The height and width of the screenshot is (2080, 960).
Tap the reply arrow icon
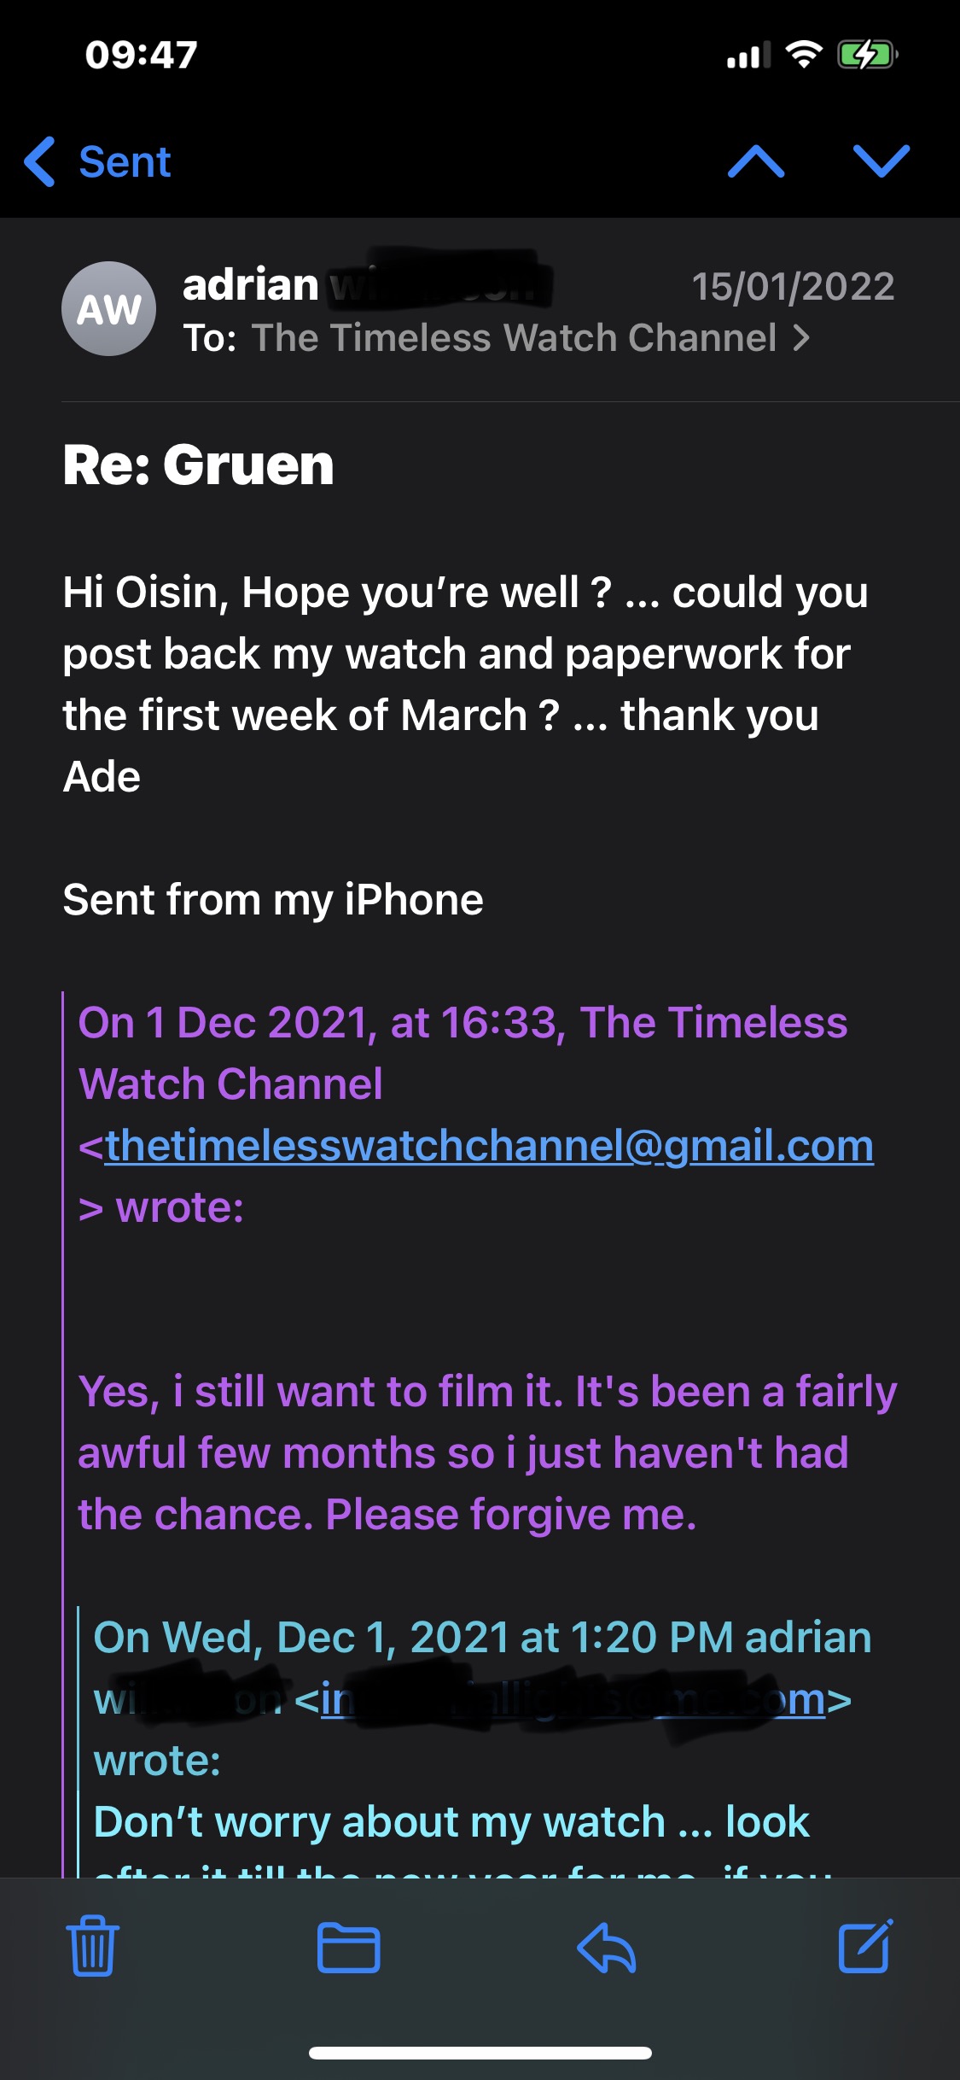(x=607, y=1948)
